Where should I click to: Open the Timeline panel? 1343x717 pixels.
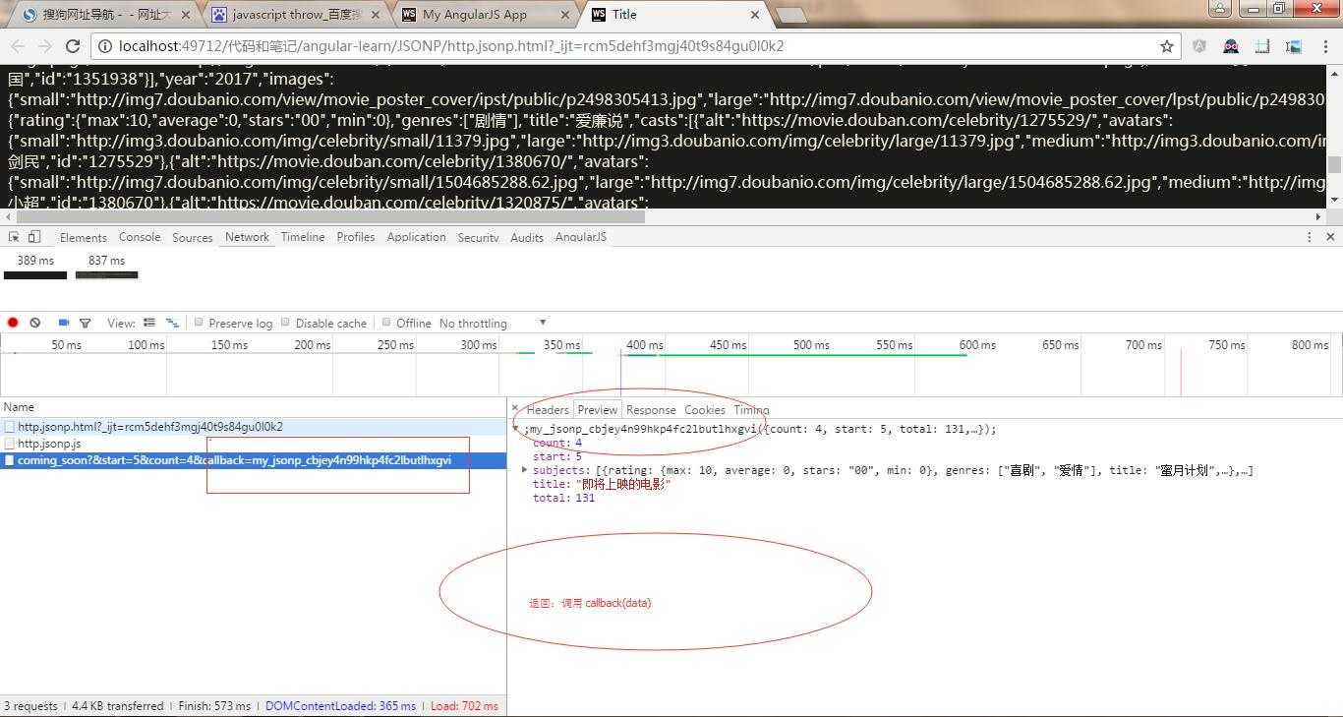click(x=303, y=237)
